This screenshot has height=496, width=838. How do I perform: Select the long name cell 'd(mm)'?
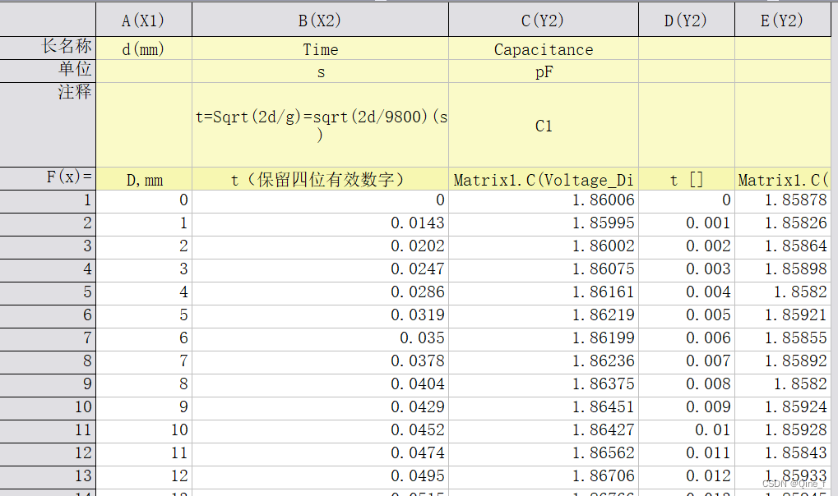point(144,48)
